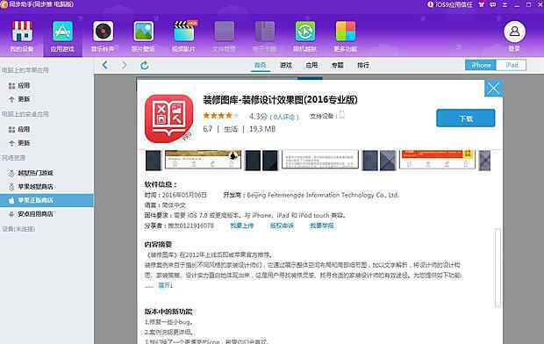The image size is (544, 344).
Task: Click the skin shirt icon in title bar
Action: [481, 4]
